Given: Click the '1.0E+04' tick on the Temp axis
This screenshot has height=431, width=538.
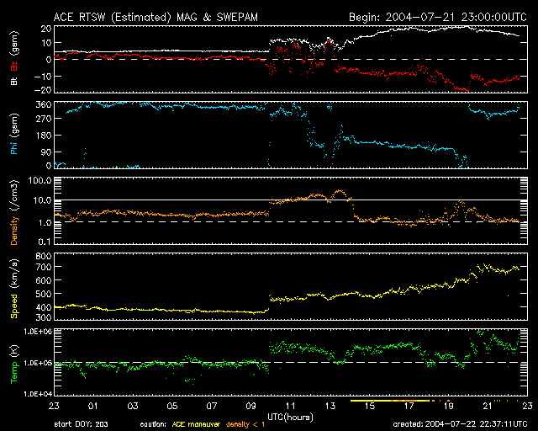Looking at the screenshot, I should point(38,394).
